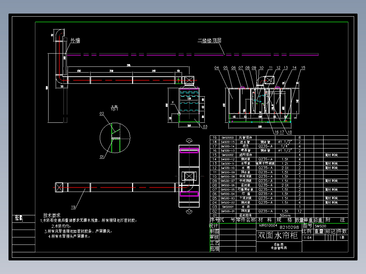Click the K marker next to the cabinet

coord(173,102)
